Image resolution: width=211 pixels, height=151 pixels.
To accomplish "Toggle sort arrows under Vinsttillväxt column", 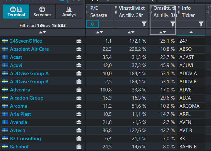I will point(131,32).
